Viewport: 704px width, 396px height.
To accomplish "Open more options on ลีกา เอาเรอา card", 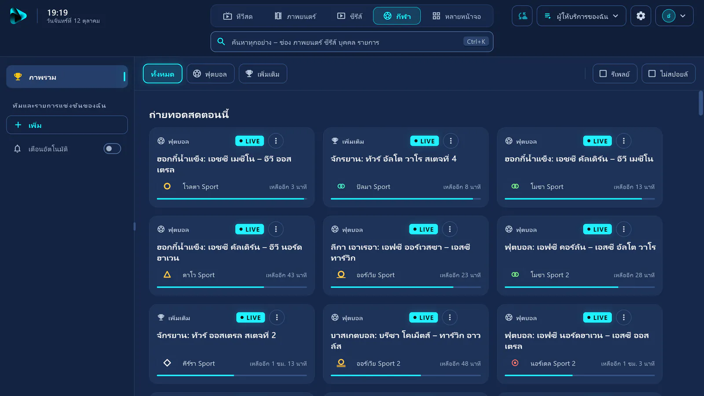I will click(x=450, y=229).
